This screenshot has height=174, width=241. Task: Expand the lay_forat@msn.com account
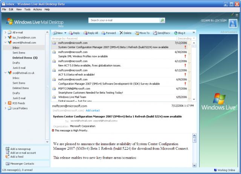tap(5, 37)
